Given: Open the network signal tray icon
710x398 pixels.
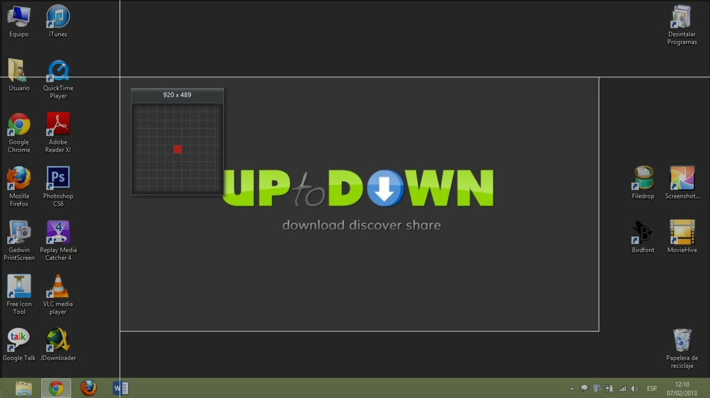Looking at the screenshot, I should pyautogui.click(x=622, y=389).
